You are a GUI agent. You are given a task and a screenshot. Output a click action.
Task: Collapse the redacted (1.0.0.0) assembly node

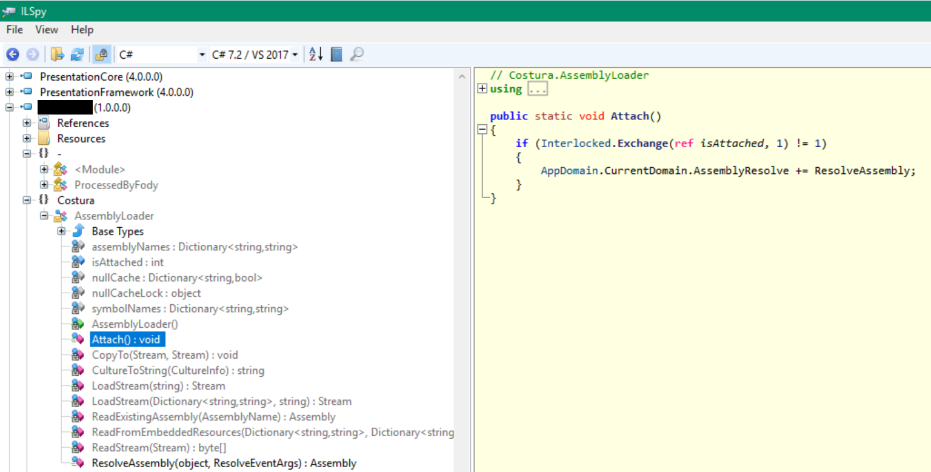(x=10, y=108)
